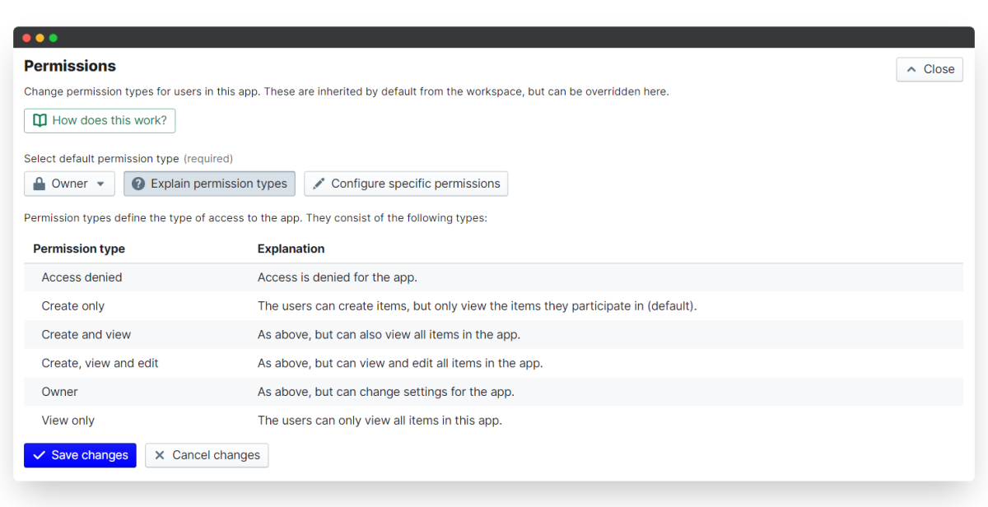
Task: Click the lock icon on Owner dropdown
Action: [x=39, y=184]
